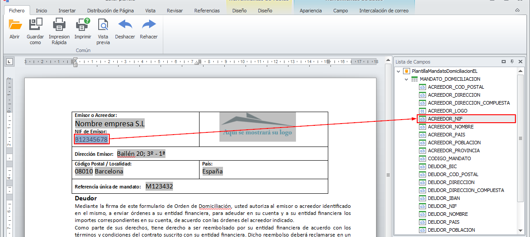The height and width of the screenshot is (237, 530).
Task: Click the Barcelona locality field
Action: pos(109,171)
